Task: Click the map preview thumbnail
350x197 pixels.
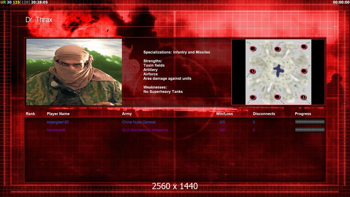Action: click(x=278, y=72)
